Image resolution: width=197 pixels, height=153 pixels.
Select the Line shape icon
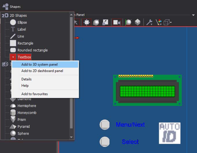13,36
